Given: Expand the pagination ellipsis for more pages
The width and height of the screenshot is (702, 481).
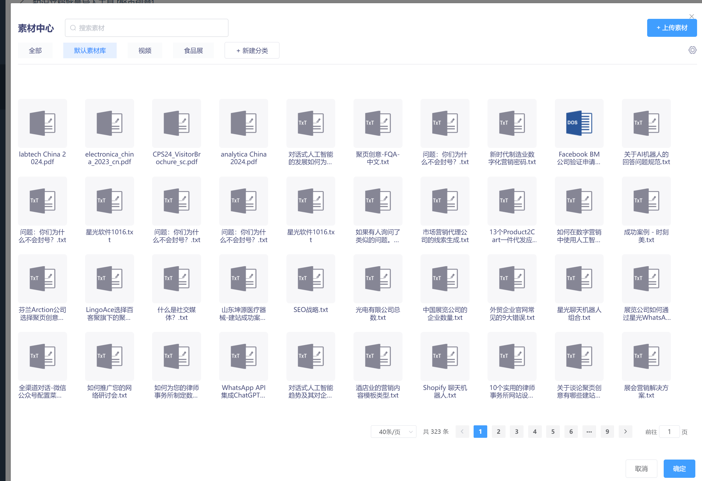Looking at the screenshot, I should pyautogui.click(x=589, y=431).
